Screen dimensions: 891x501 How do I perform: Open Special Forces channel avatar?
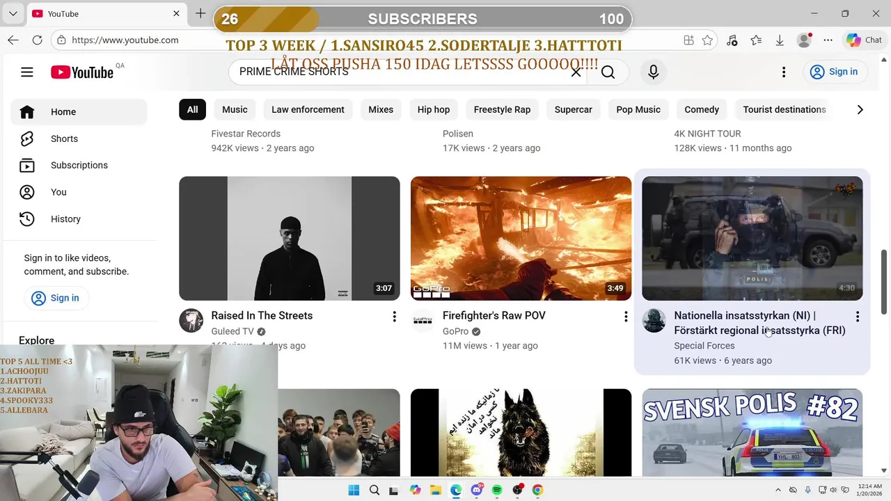point(654,321)
